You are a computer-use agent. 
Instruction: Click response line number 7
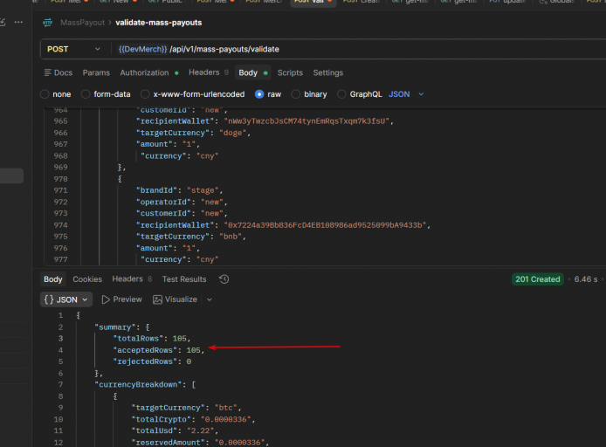click(60, 384)
